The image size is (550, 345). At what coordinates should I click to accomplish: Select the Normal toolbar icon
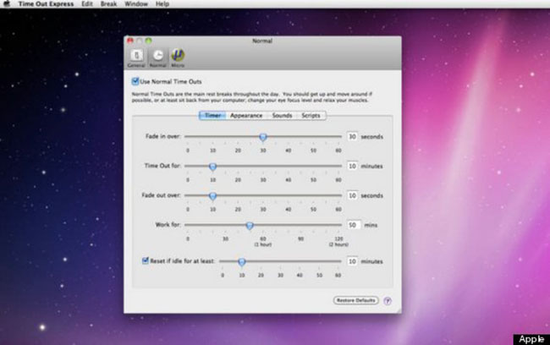[158, 58]
